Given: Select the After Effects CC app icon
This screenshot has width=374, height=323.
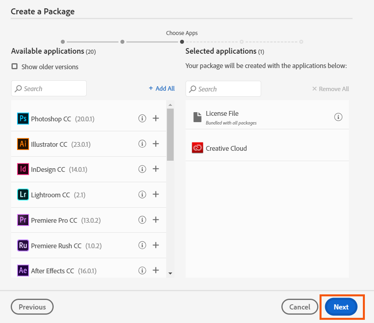Looking at the screenshot, I should click(x=22, y=270).
